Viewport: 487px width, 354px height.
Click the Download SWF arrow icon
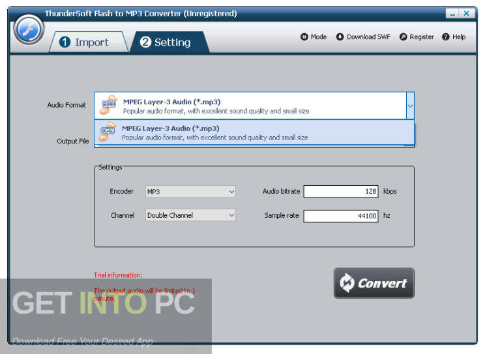coord(340,37)
